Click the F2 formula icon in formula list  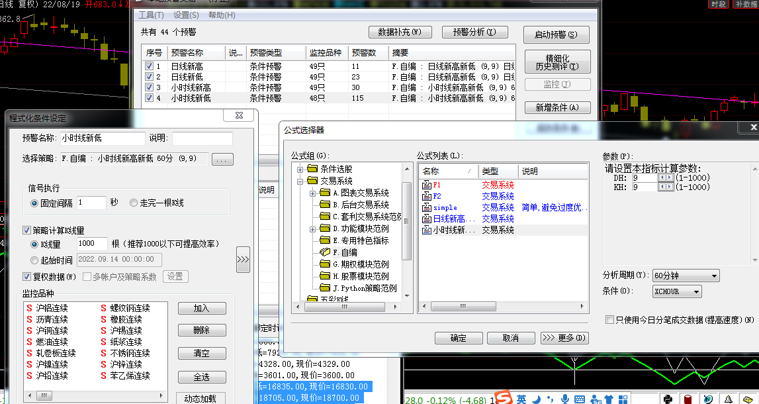click(x=426, y=196)
